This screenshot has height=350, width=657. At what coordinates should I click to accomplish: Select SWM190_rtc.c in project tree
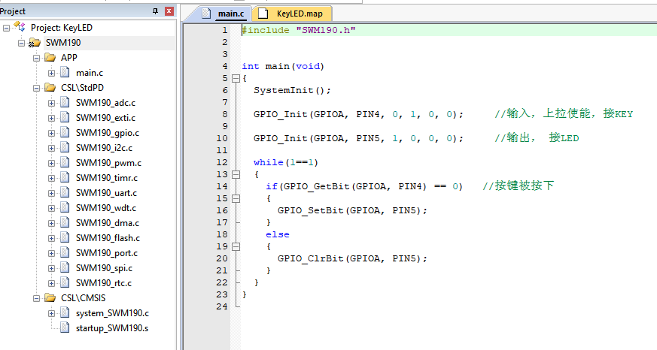pos(104,283)
